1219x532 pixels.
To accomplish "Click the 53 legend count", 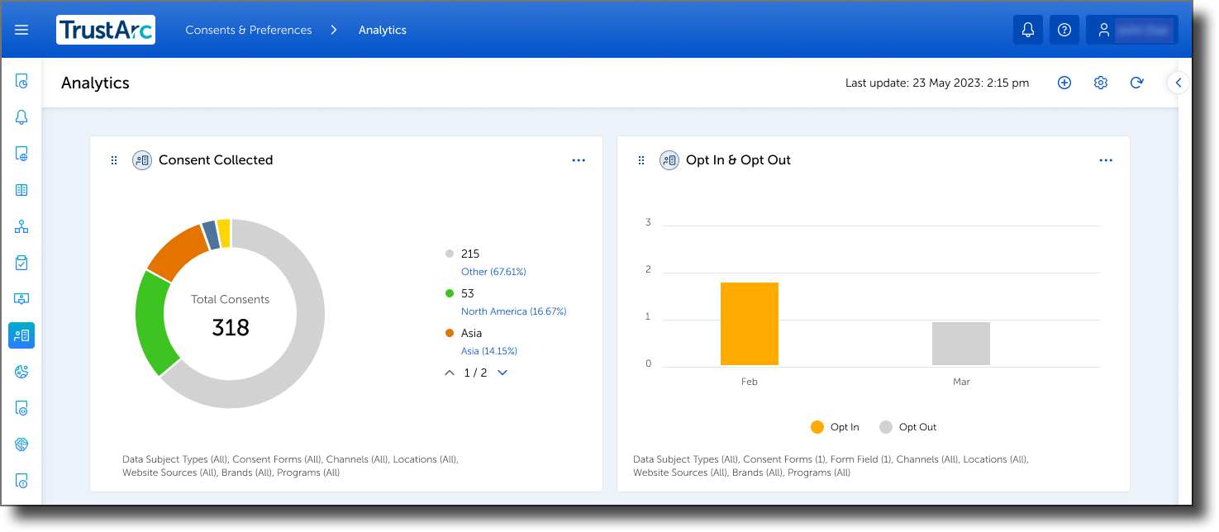I will coord(468,293).
